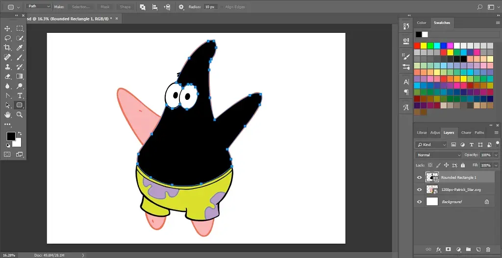502x258 pixels.
Task: Select the Gradient tool
Action: tap(20, 76)
